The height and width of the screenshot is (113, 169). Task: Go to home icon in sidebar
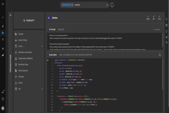coord(3,26)
